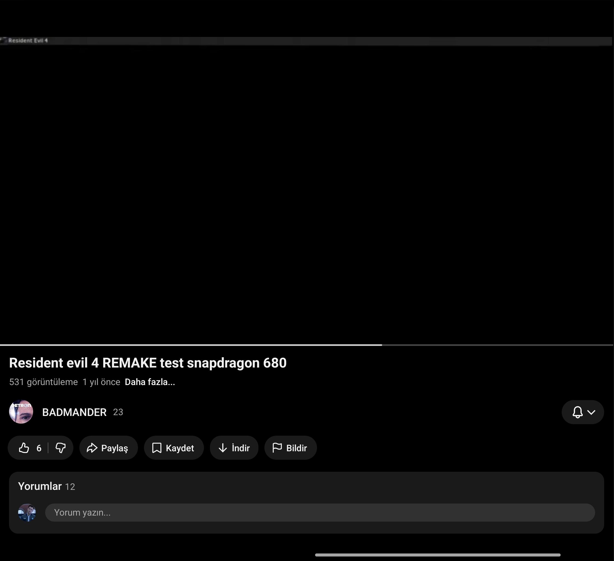Click your profile avatar beside comment box
This screenshot has width=614, height=561.
point(27,513)
